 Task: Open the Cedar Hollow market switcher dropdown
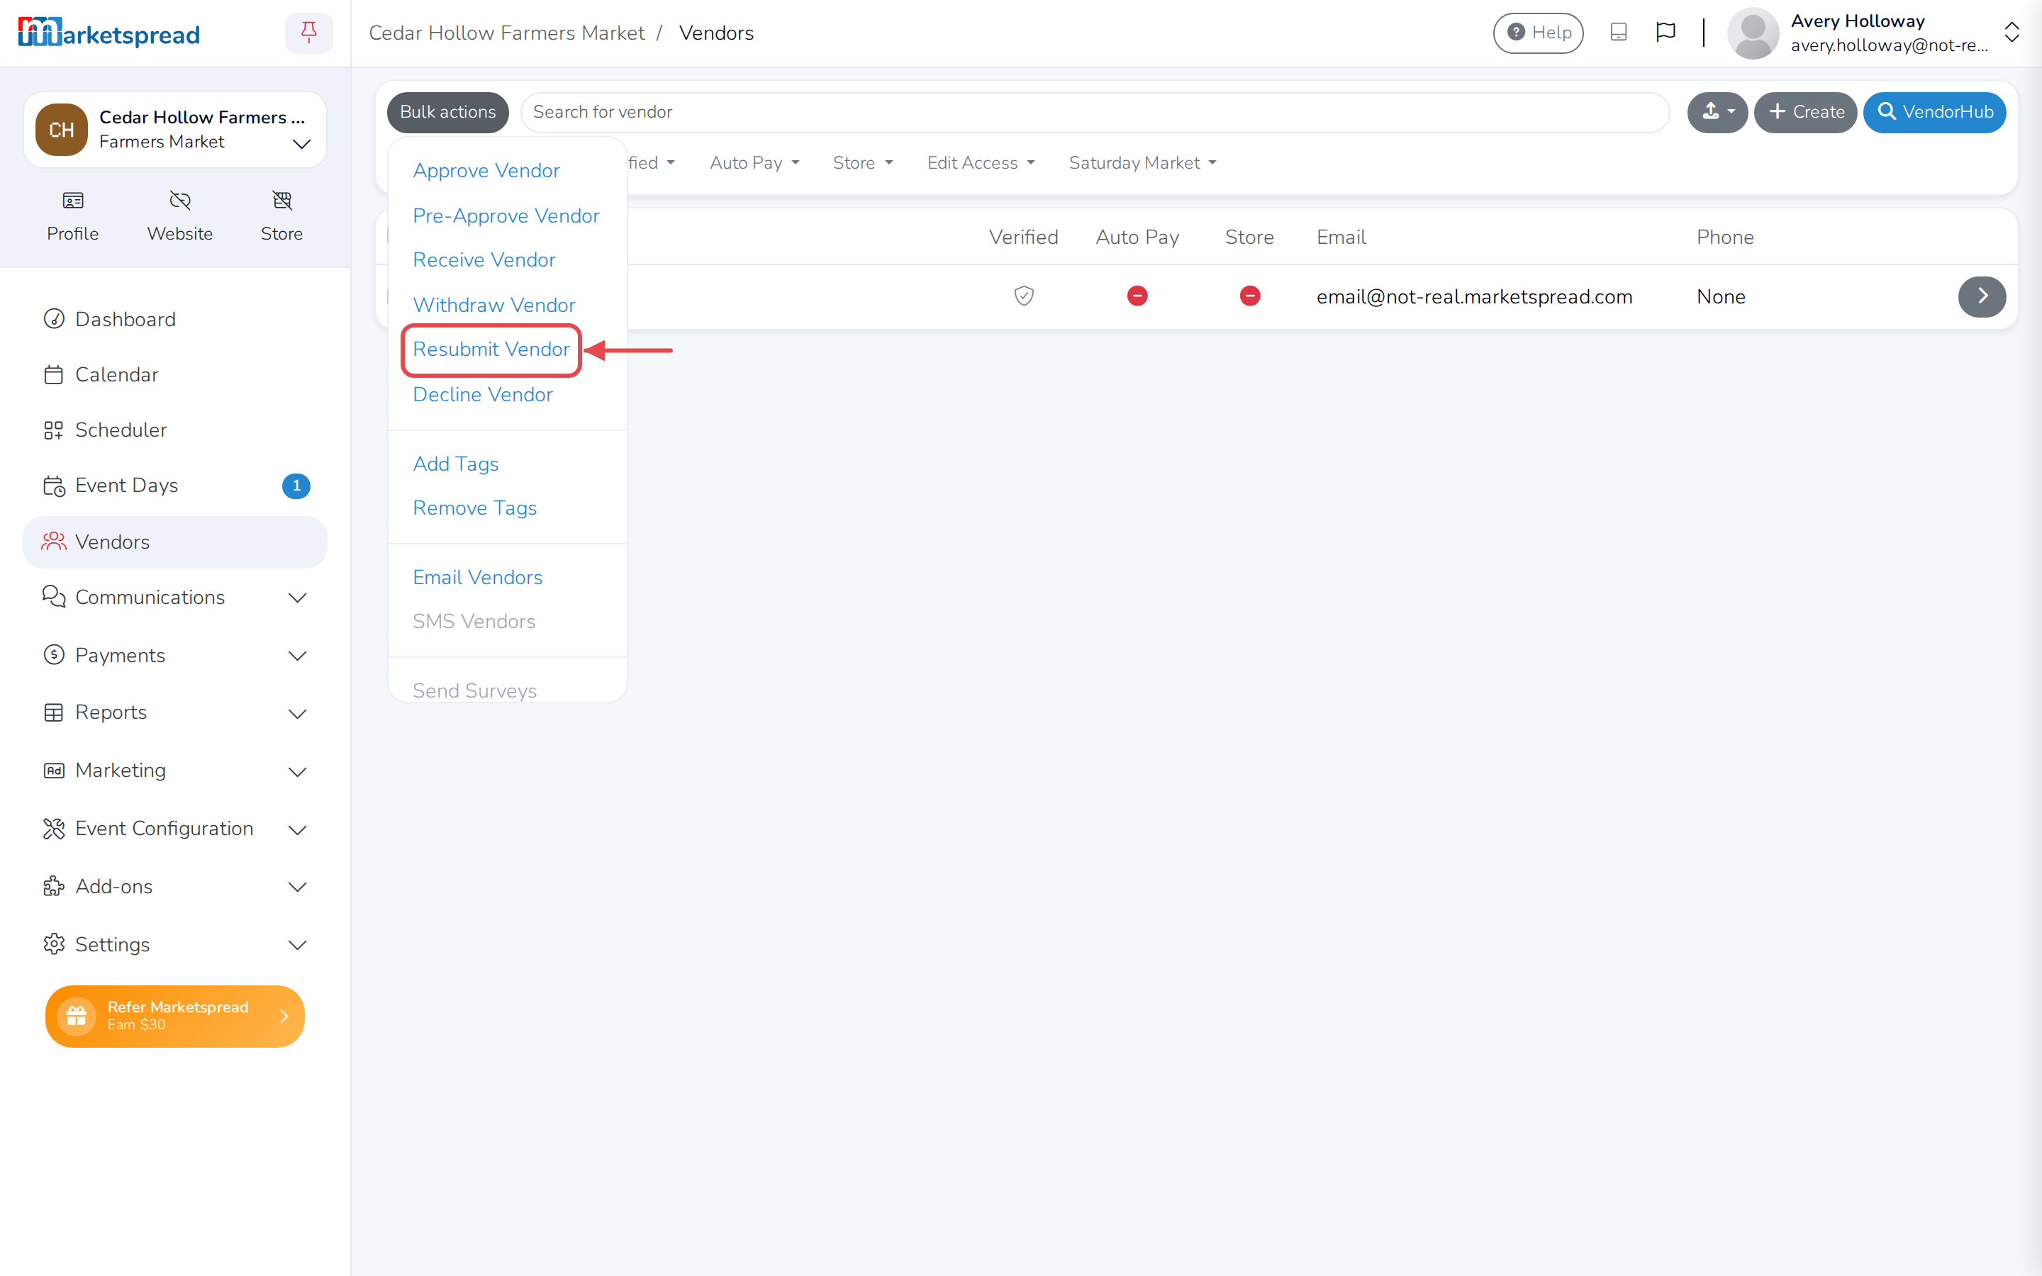point(174,130)
